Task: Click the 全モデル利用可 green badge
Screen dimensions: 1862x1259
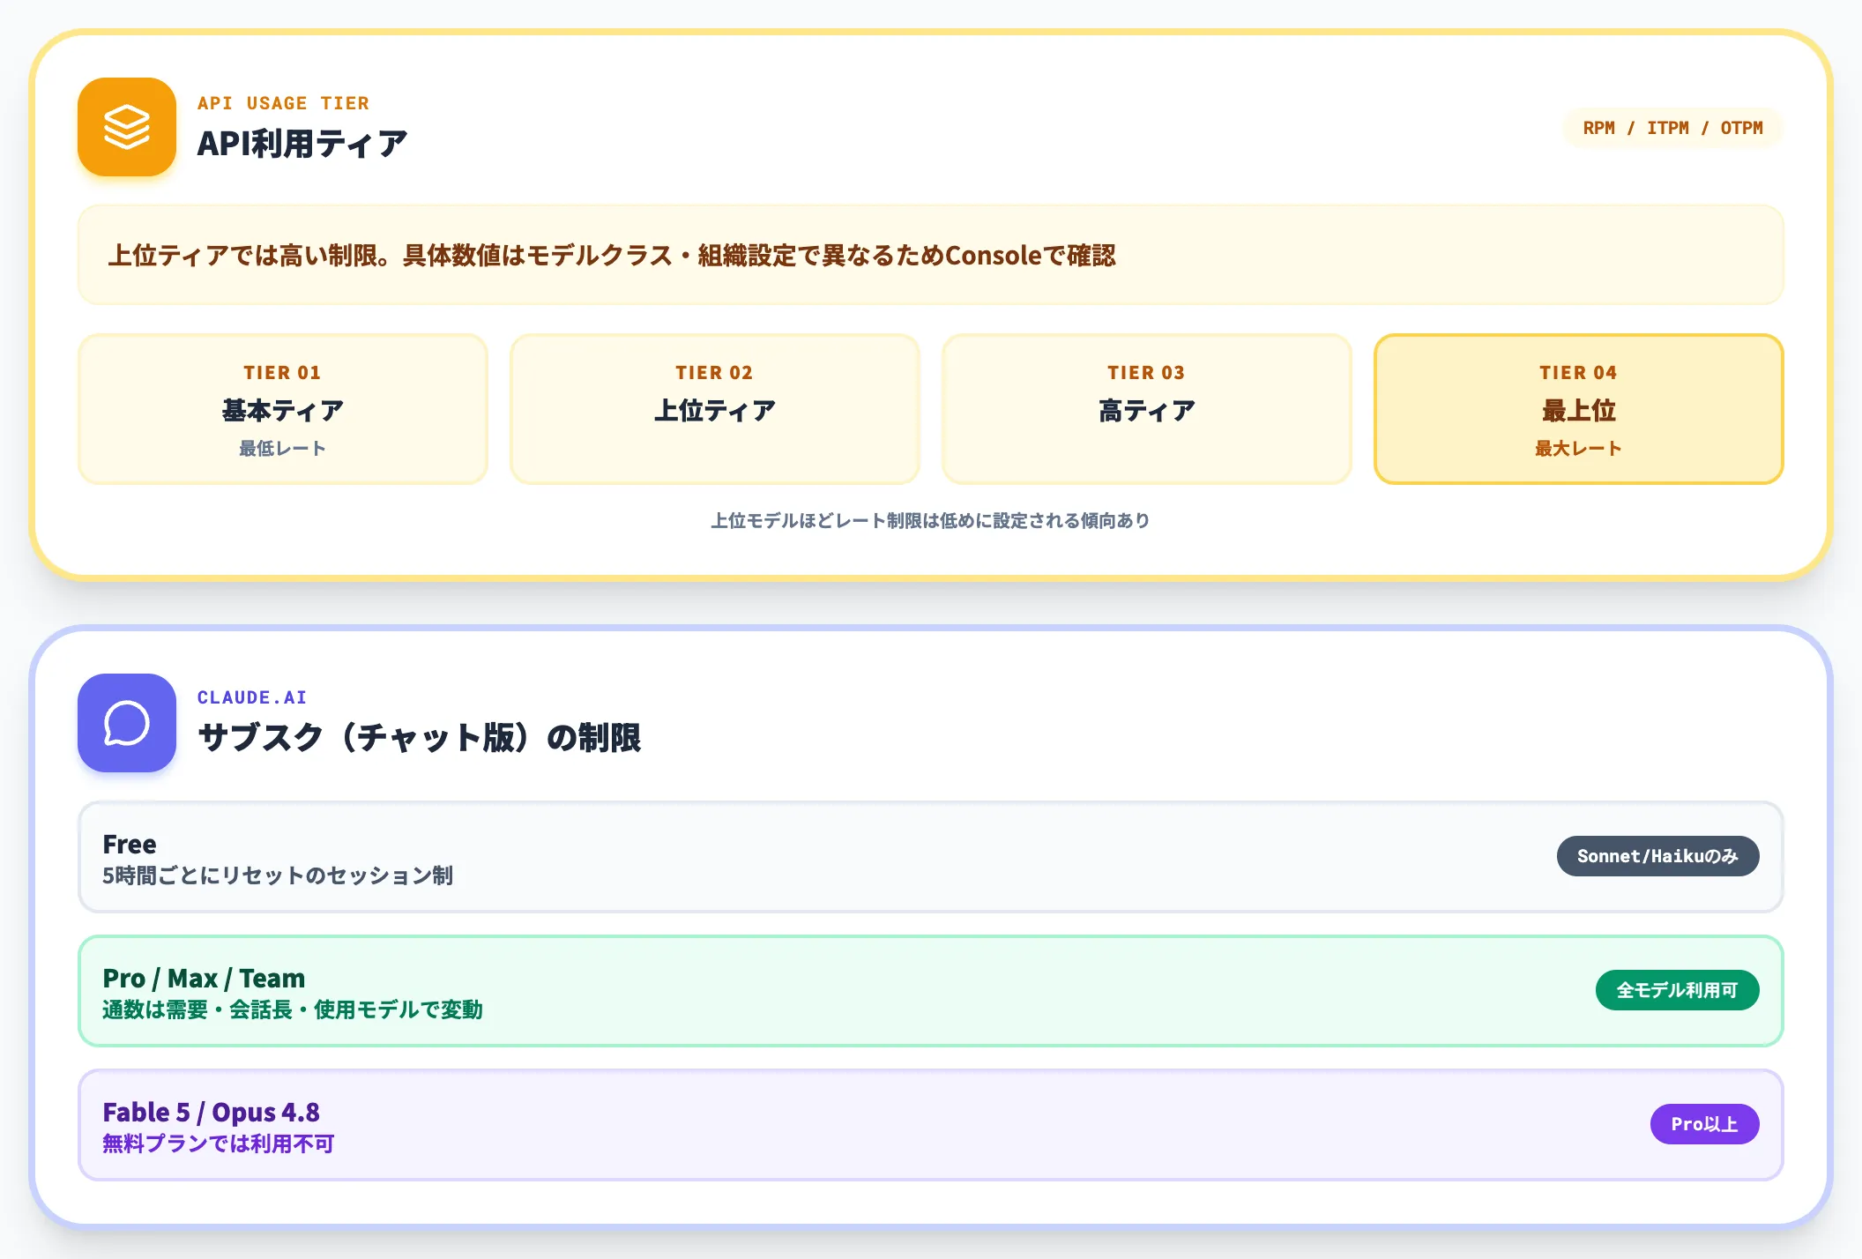Action: click(1677, 990)
